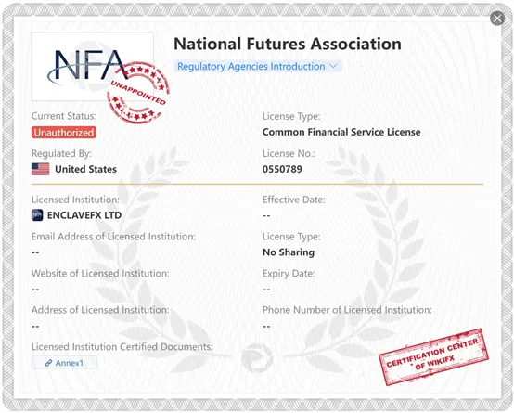Select the Unauthorized status badge
Viewport: 514px width, 413px height.
pyautogui.click(x=64, y=133)
